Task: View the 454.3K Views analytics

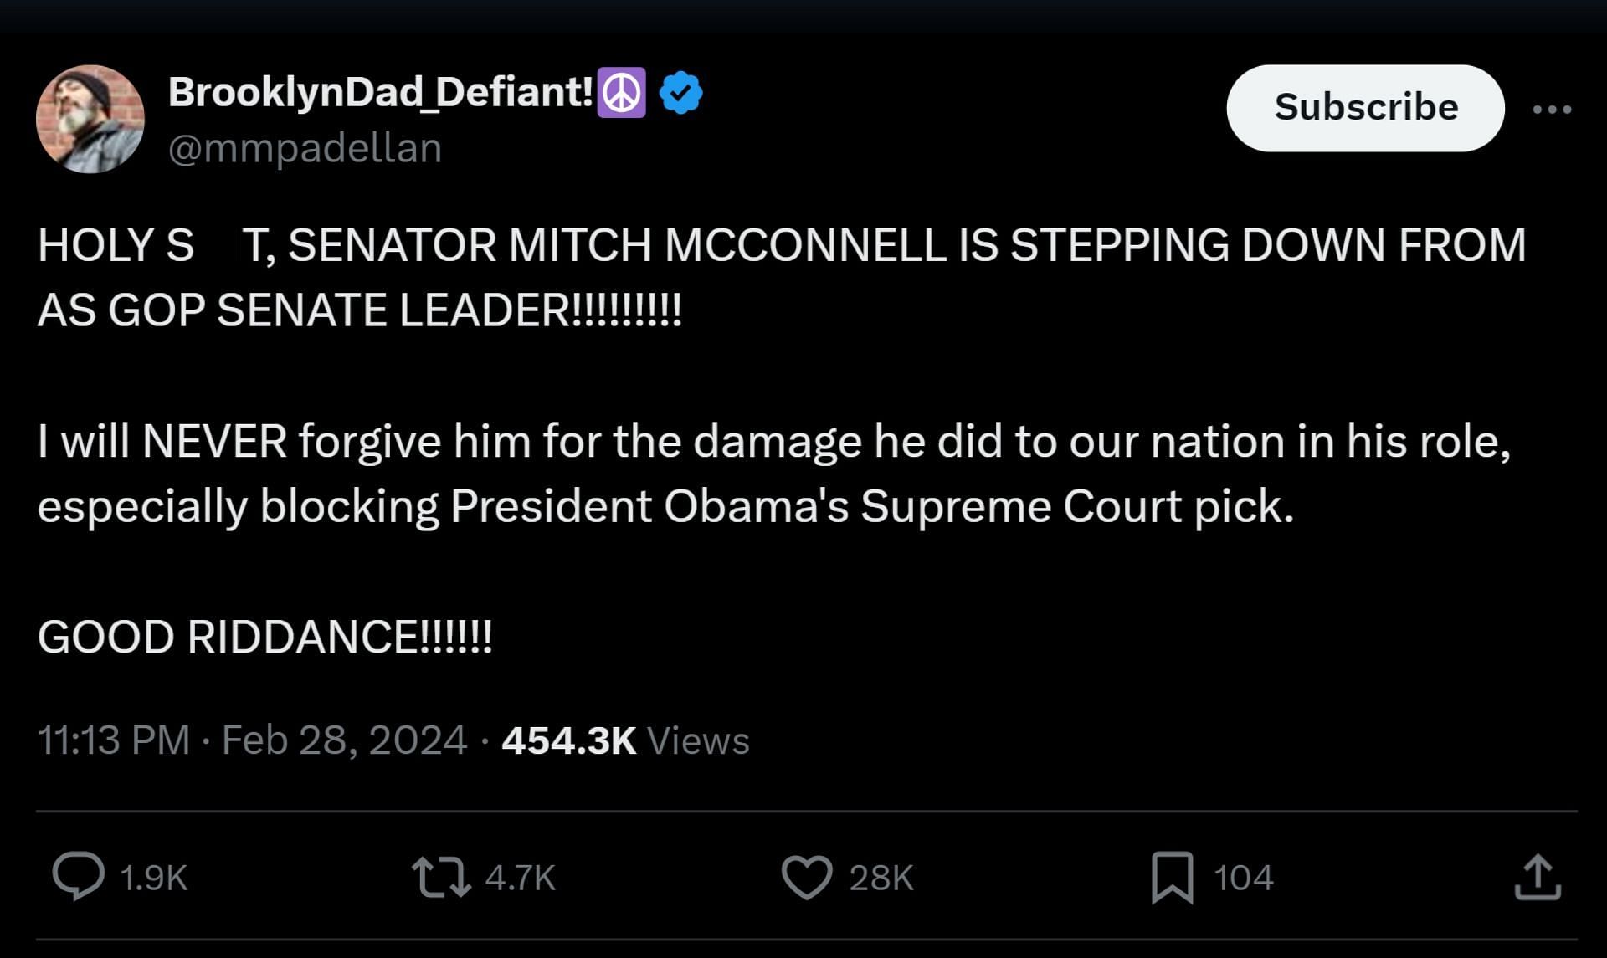Action: [625, 740]
